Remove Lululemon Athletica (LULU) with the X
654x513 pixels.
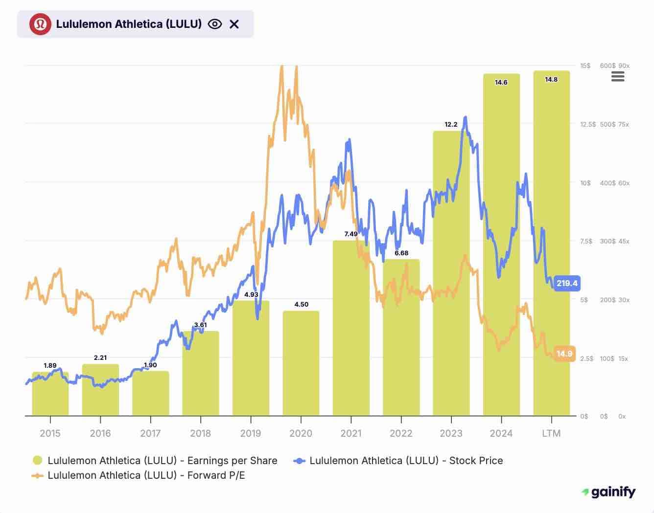(x=234, y=24)
